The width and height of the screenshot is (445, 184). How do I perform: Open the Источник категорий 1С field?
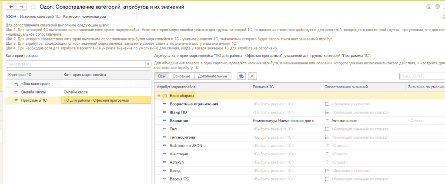[99, 17]
